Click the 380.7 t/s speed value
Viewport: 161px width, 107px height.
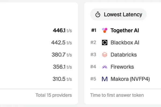(62, 55)
